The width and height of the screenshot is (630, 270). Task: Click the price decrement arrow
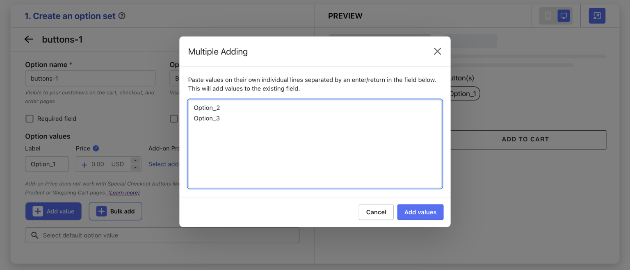135,167
